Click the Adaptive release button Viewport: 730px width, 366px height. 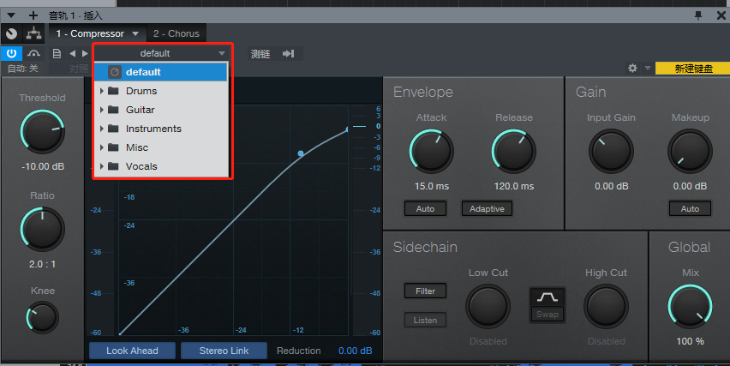487,208
